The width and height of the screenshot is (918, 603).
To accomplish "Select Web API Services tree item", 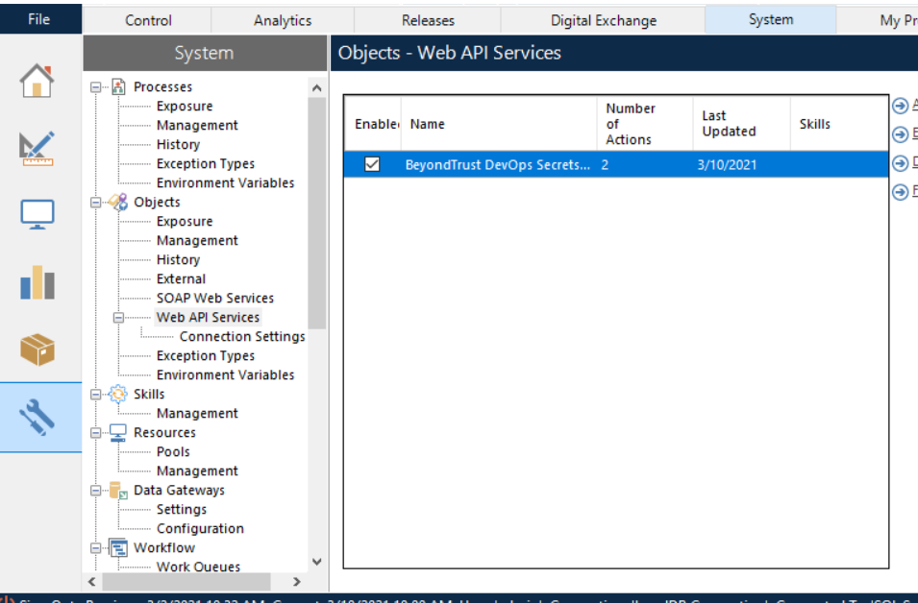I will pyautogui.click(x=208, y=317).
